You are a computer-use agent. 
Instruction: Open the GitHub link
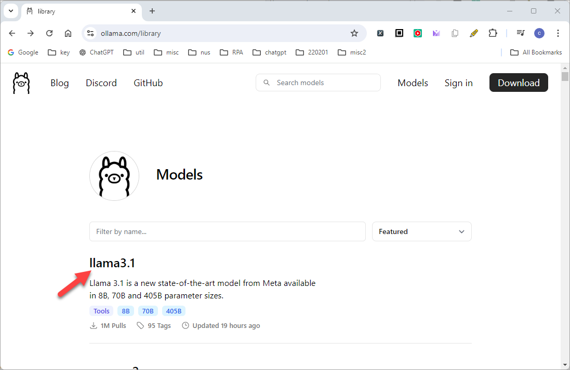[x=148, y=83]
